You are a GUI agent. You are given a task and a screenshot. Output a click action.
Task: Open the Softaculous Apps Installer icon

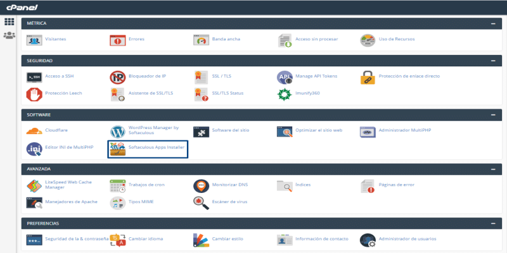(x=118, y=149)
